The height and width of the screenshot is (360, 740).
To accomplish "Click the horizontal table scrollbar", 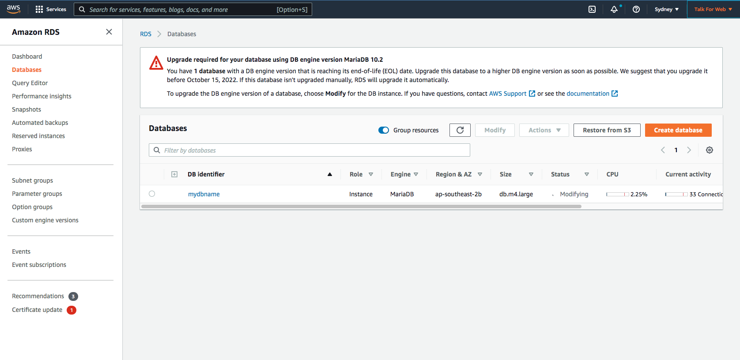I will click(x=361, y=206).
